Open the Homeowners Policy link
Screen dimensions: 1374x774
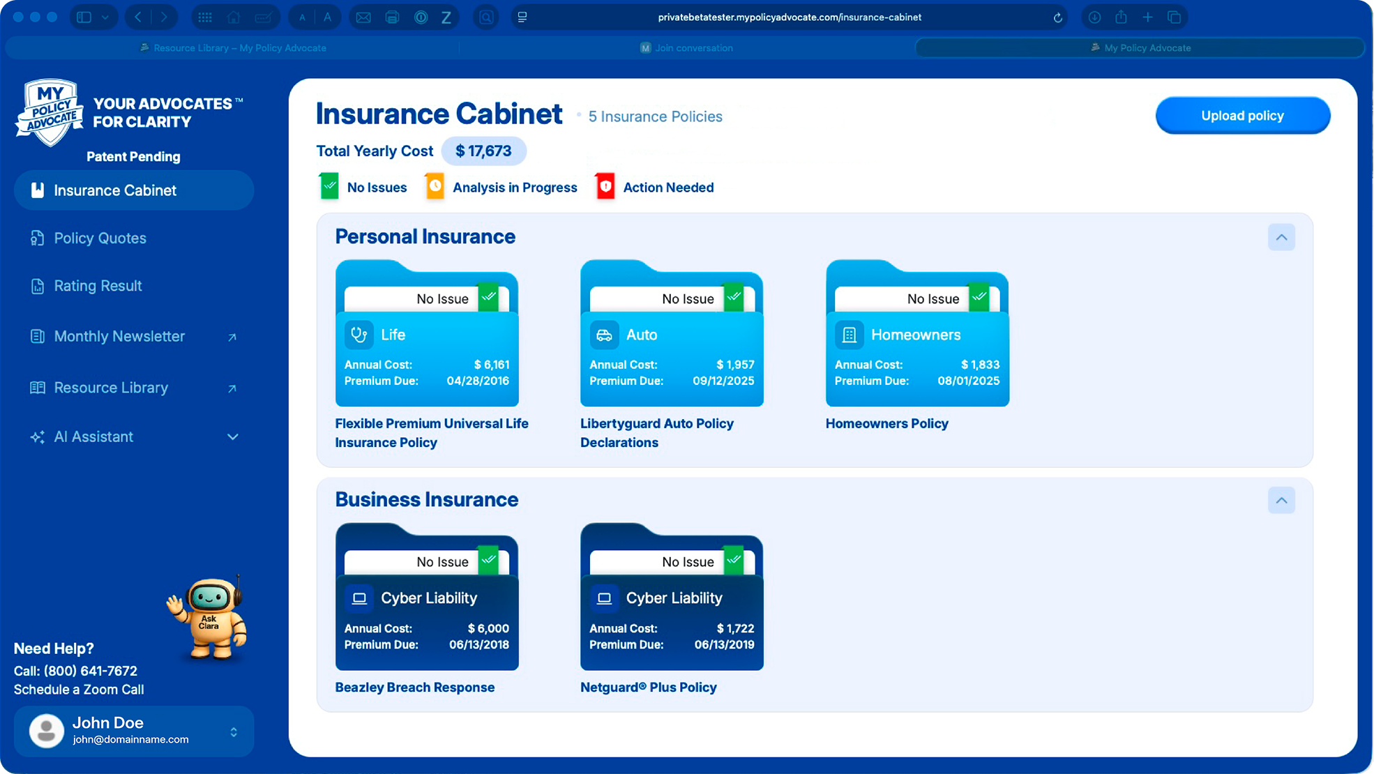(886, 423)
